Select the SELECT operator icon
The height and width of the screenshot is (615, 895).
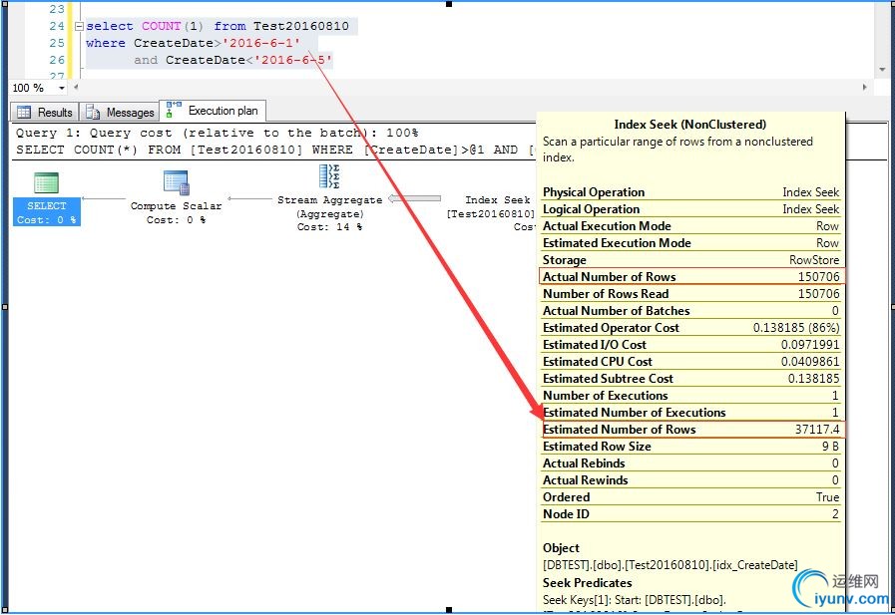click(46, 182)
